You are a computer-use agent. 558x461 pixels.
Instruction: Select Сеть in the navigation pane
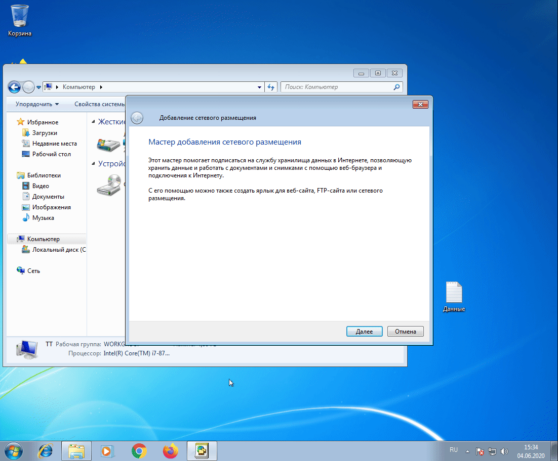[33, 271]
